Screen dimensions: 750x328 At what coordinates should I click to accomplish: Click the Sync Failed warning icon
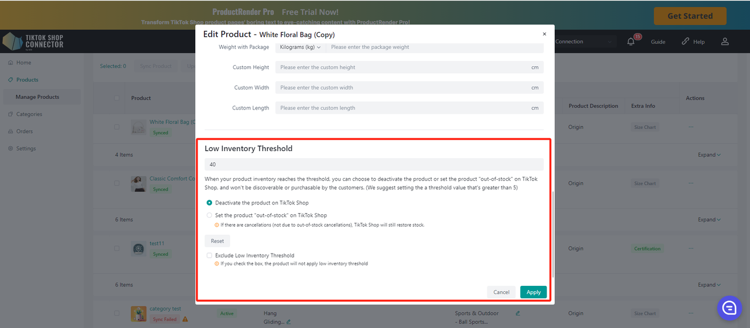click(x=185, y=319)
